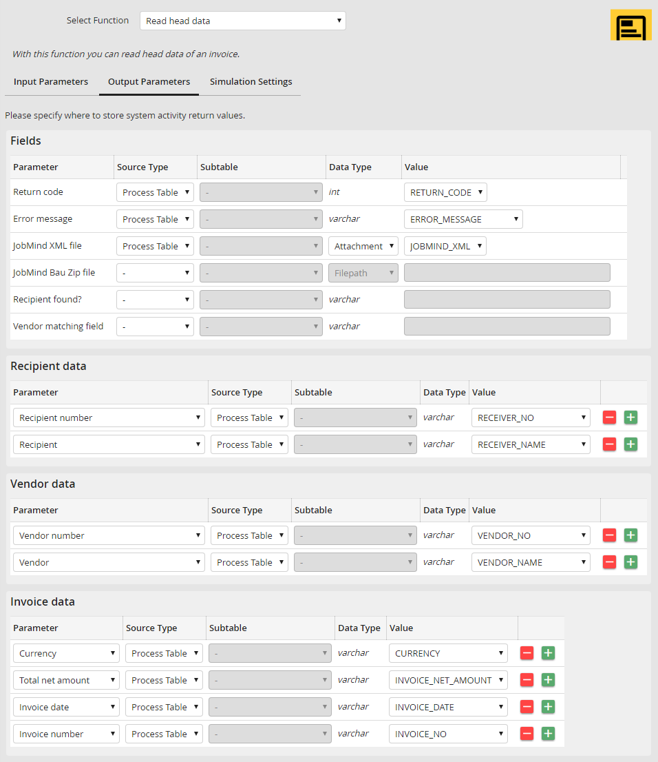
Task: Delete the Vendor number row via minus icon
Action: click(x=609, y=535)
